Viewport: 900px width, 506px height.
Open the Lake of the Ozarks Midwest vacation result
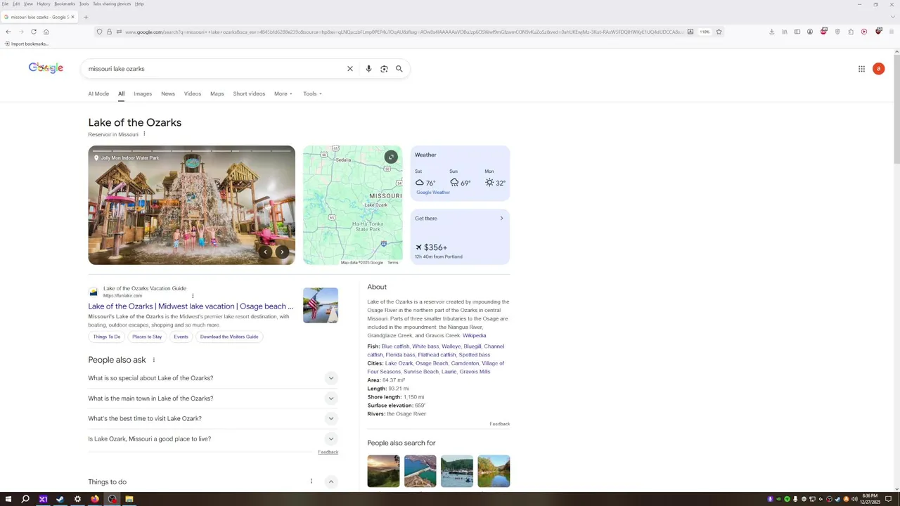pyautogui.click(x=191, y=306)
